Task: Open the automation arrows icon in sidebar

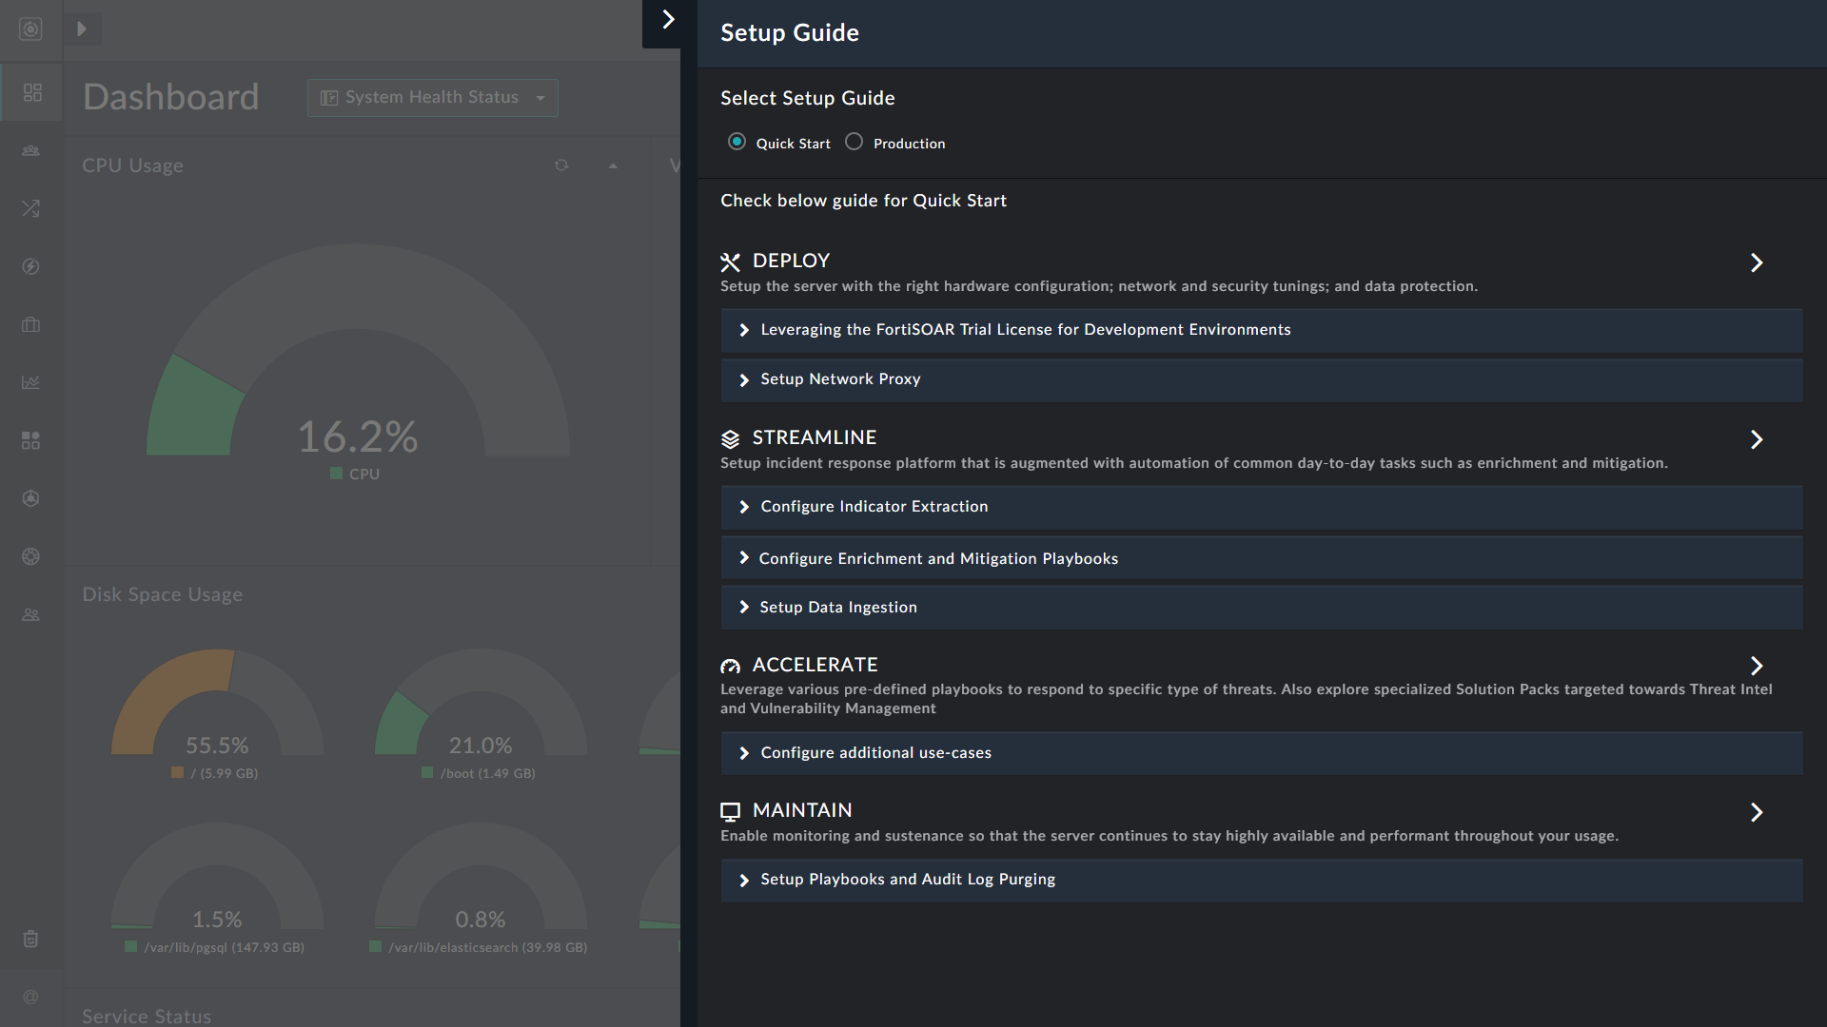Action: coord(31,208)
